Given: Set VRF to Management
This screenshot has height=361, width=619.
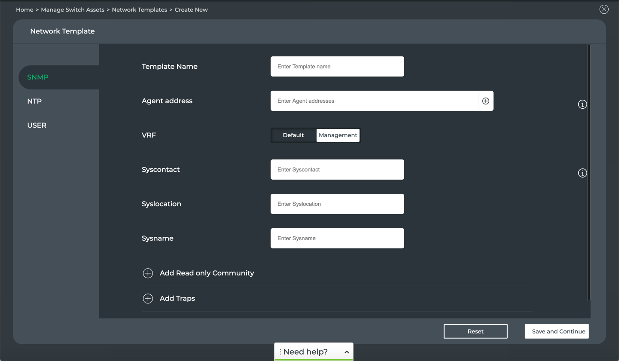Looking at the screenshot, I should [x=338, y=135].
